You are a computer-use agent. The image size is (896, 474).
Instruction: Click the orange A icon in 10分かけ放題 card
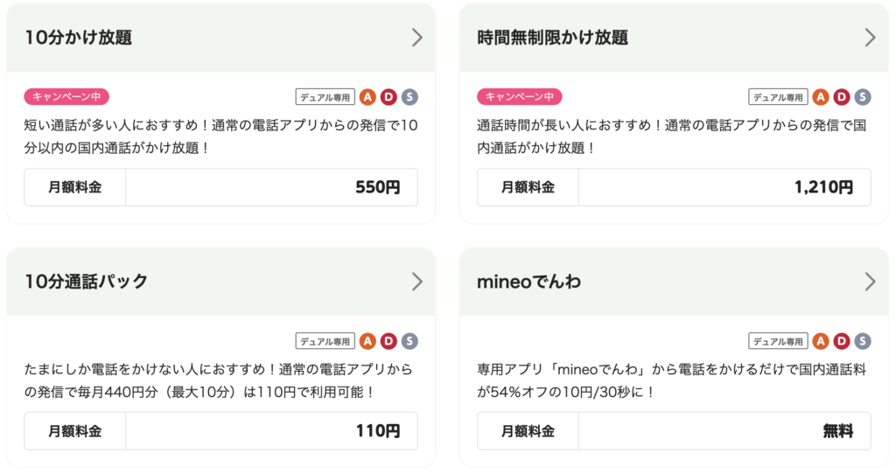367,97
